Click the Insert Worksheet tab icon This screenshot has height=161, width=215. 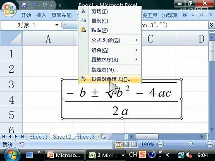pyautogui.click(x=103, y=137)
